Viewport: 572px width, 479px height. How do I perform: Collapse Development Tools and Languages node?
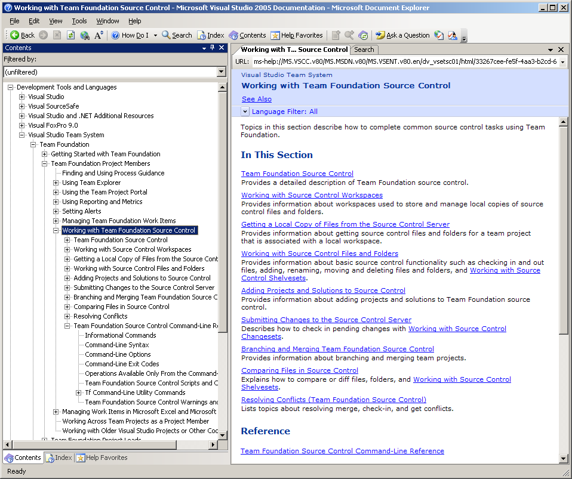(11, 87)
